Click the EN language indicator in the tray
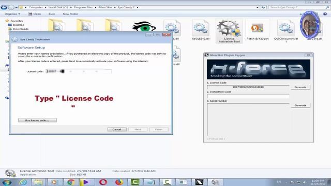331x186 pixels. [279, 182]
